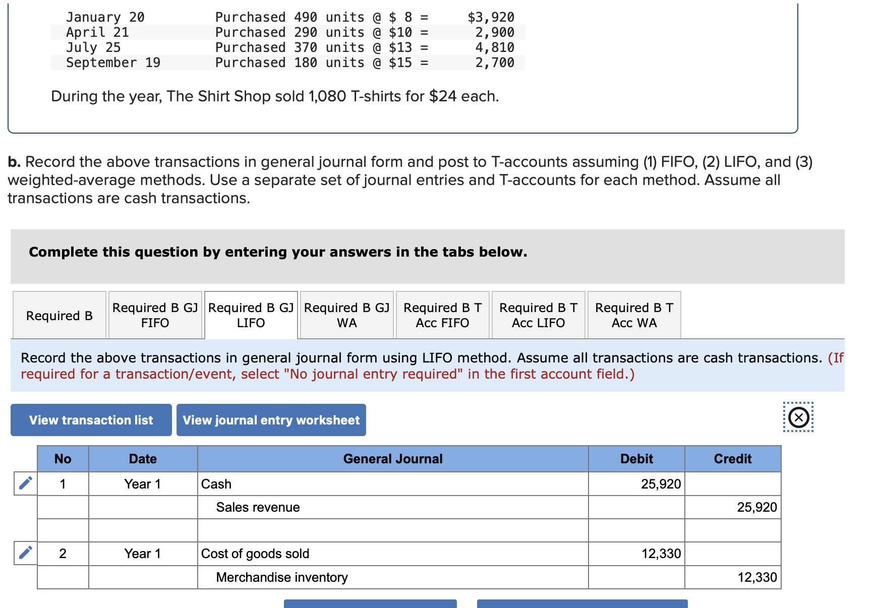Image resolution: width=878 pixels, height=608 pixels.
Task: Click the Date cell labeled Year 1
Action: tap(143, 483)
